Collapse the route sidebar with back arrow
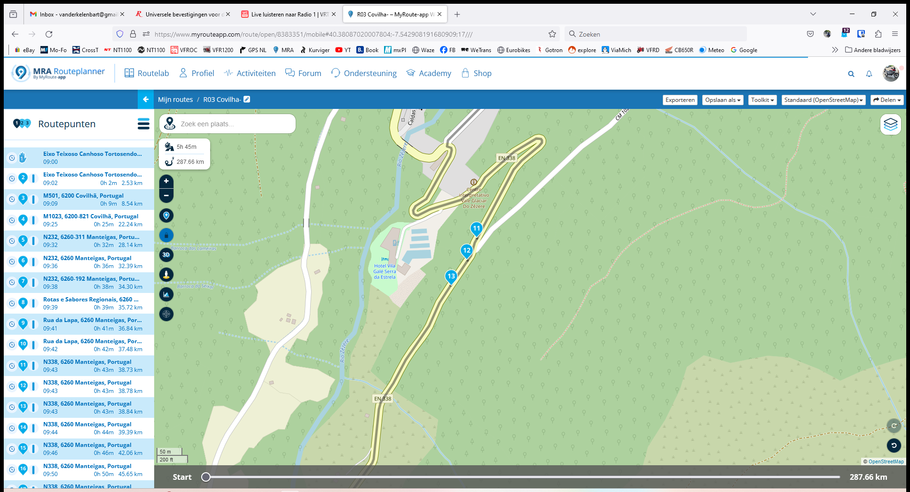The width and height of the screenshot is (910, 492). (146, 100)
